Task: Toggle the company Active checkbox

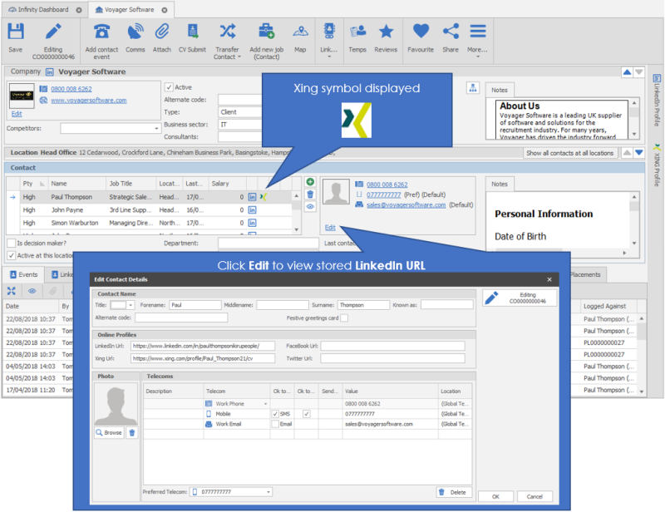Action: coord(169,86)
